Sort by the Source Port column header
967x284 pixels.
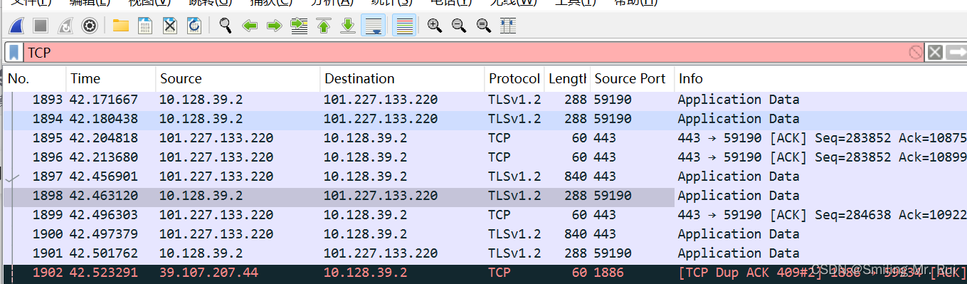[x=632, y=78]
